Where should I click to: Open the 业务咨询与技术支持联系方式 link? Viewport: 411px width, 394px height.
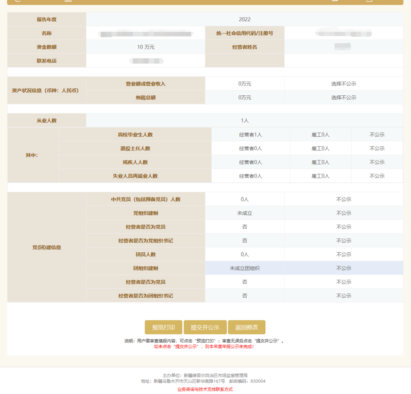pyautogui.click(x=205, y=389)
